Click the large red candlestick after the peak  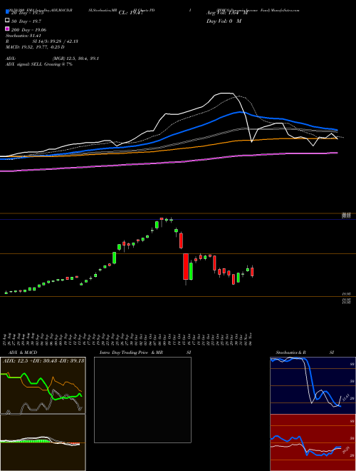[x=186, y=266]
